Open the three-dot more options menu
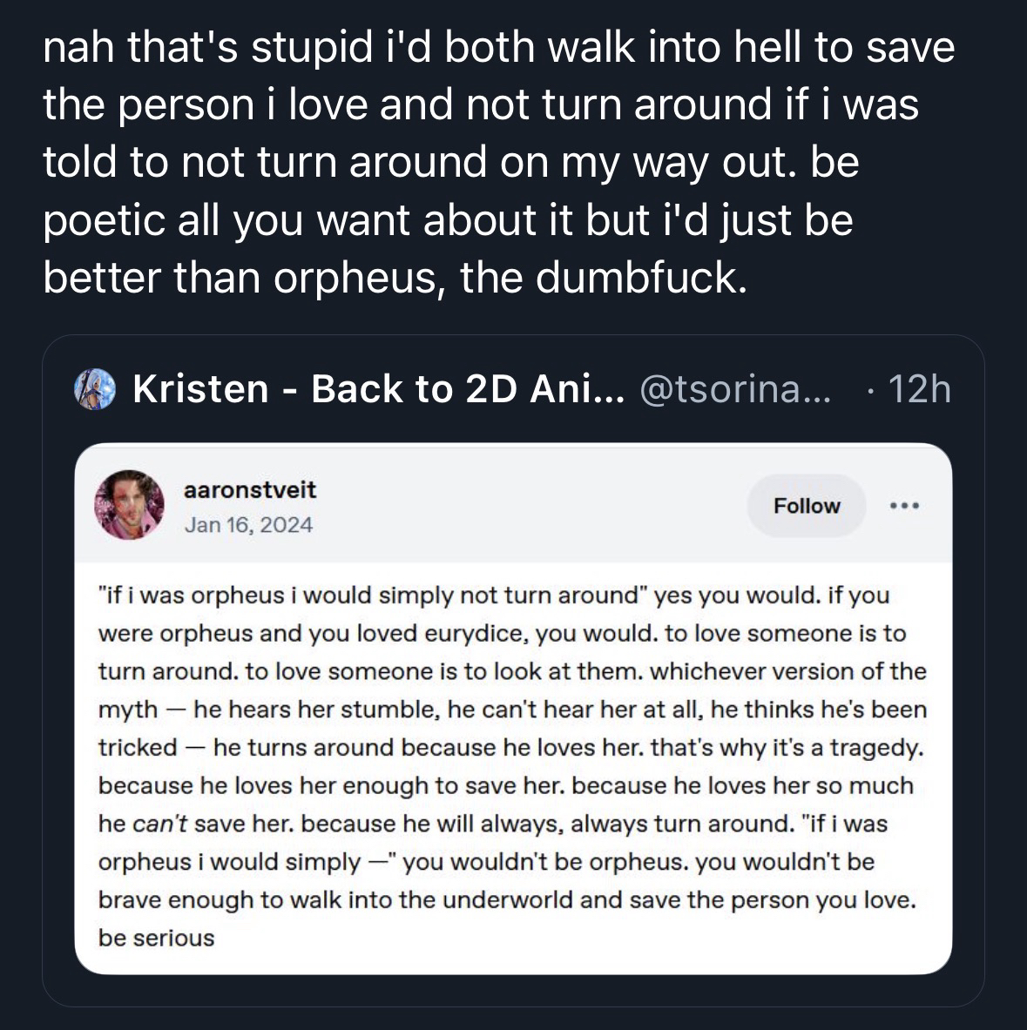The height and width of the screenshot is (1030, 1027). [906, 506]
